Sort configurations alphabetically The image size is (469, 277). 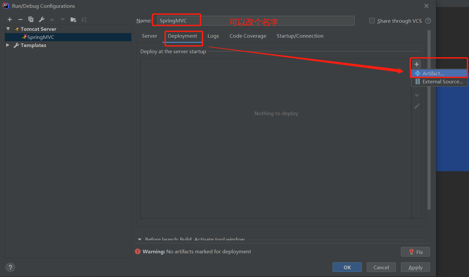tap(84, 19)
